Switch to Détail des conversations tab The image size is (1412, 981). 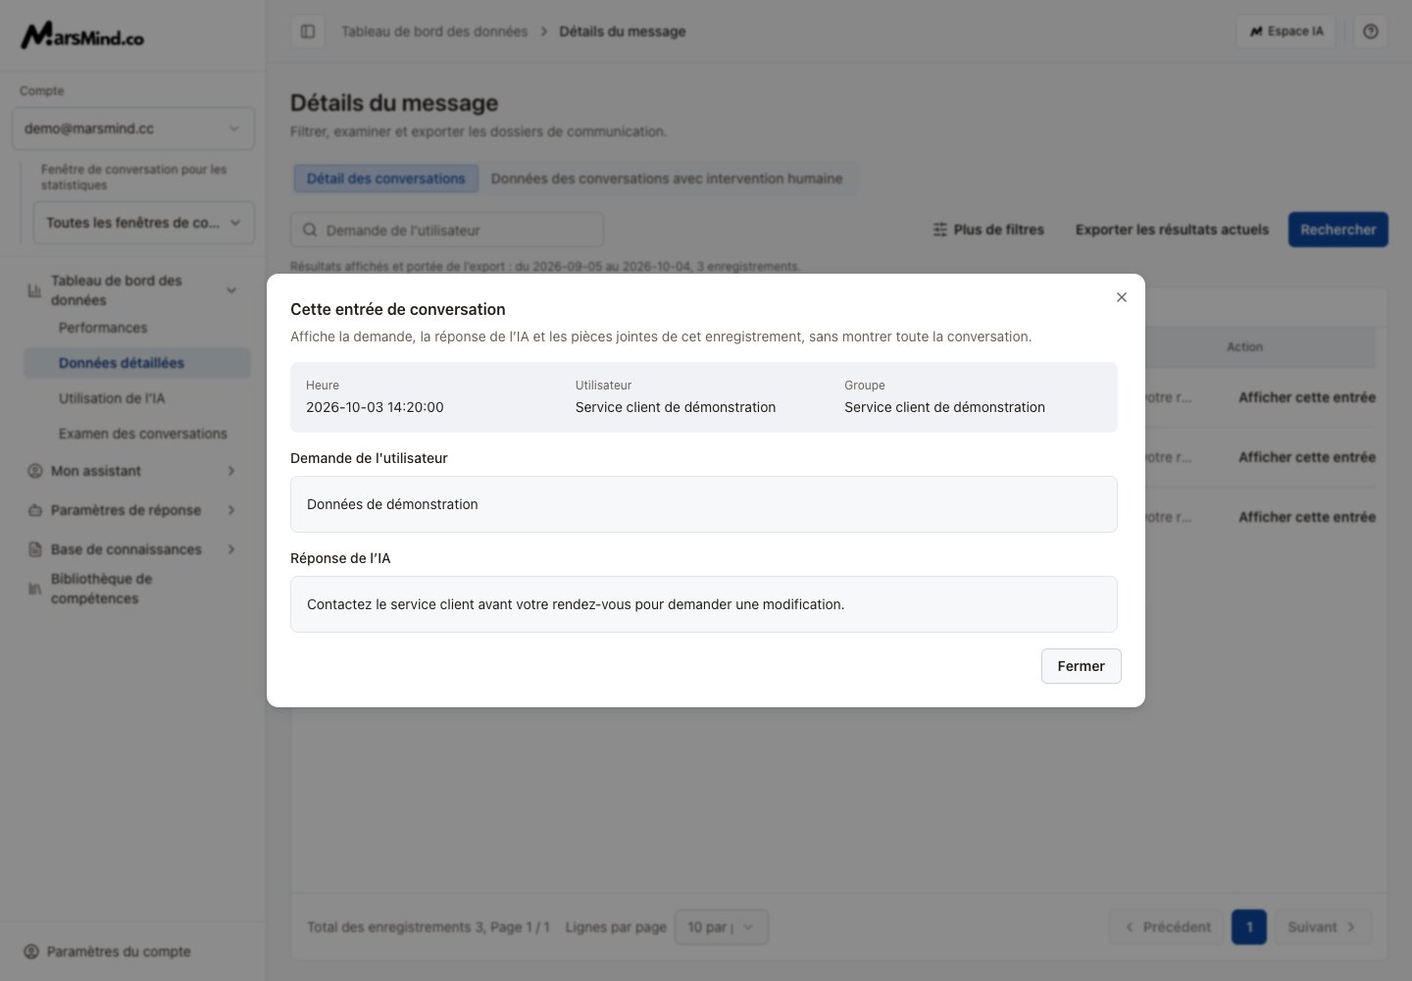point(385,179)
